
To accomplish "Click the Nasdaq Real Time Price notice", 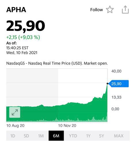I will [x=57, y=63].
